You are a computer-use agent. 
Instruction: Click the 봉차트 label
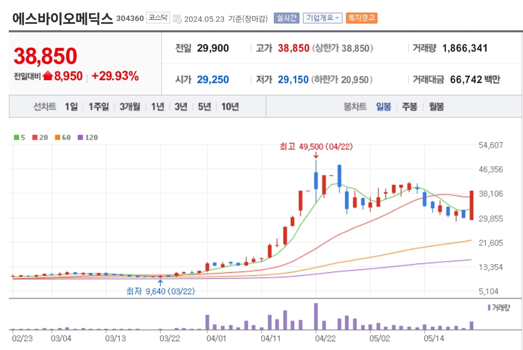[355, 107]
